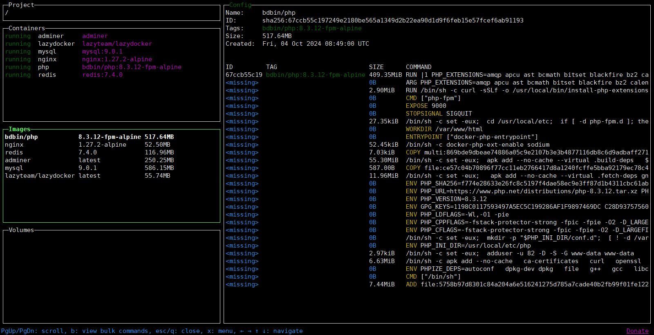Open the Donate link

pos(637,331)
